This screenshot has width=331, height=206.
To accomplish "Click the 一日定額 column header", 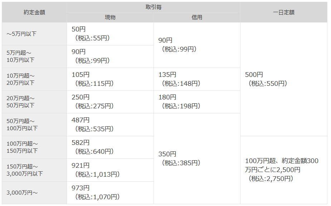I will point(283,12).
